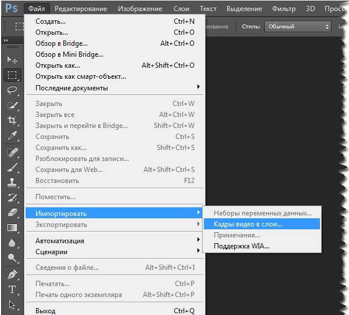Choose Сохранить как... entry
349x315 pixels.
pos(114,148)
